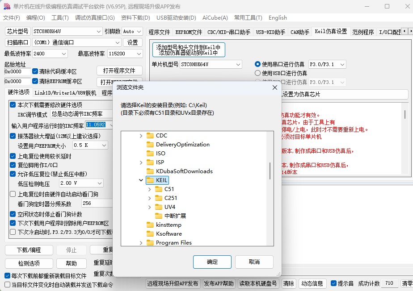Click the 确定 button in dialog

click(212, 262)
